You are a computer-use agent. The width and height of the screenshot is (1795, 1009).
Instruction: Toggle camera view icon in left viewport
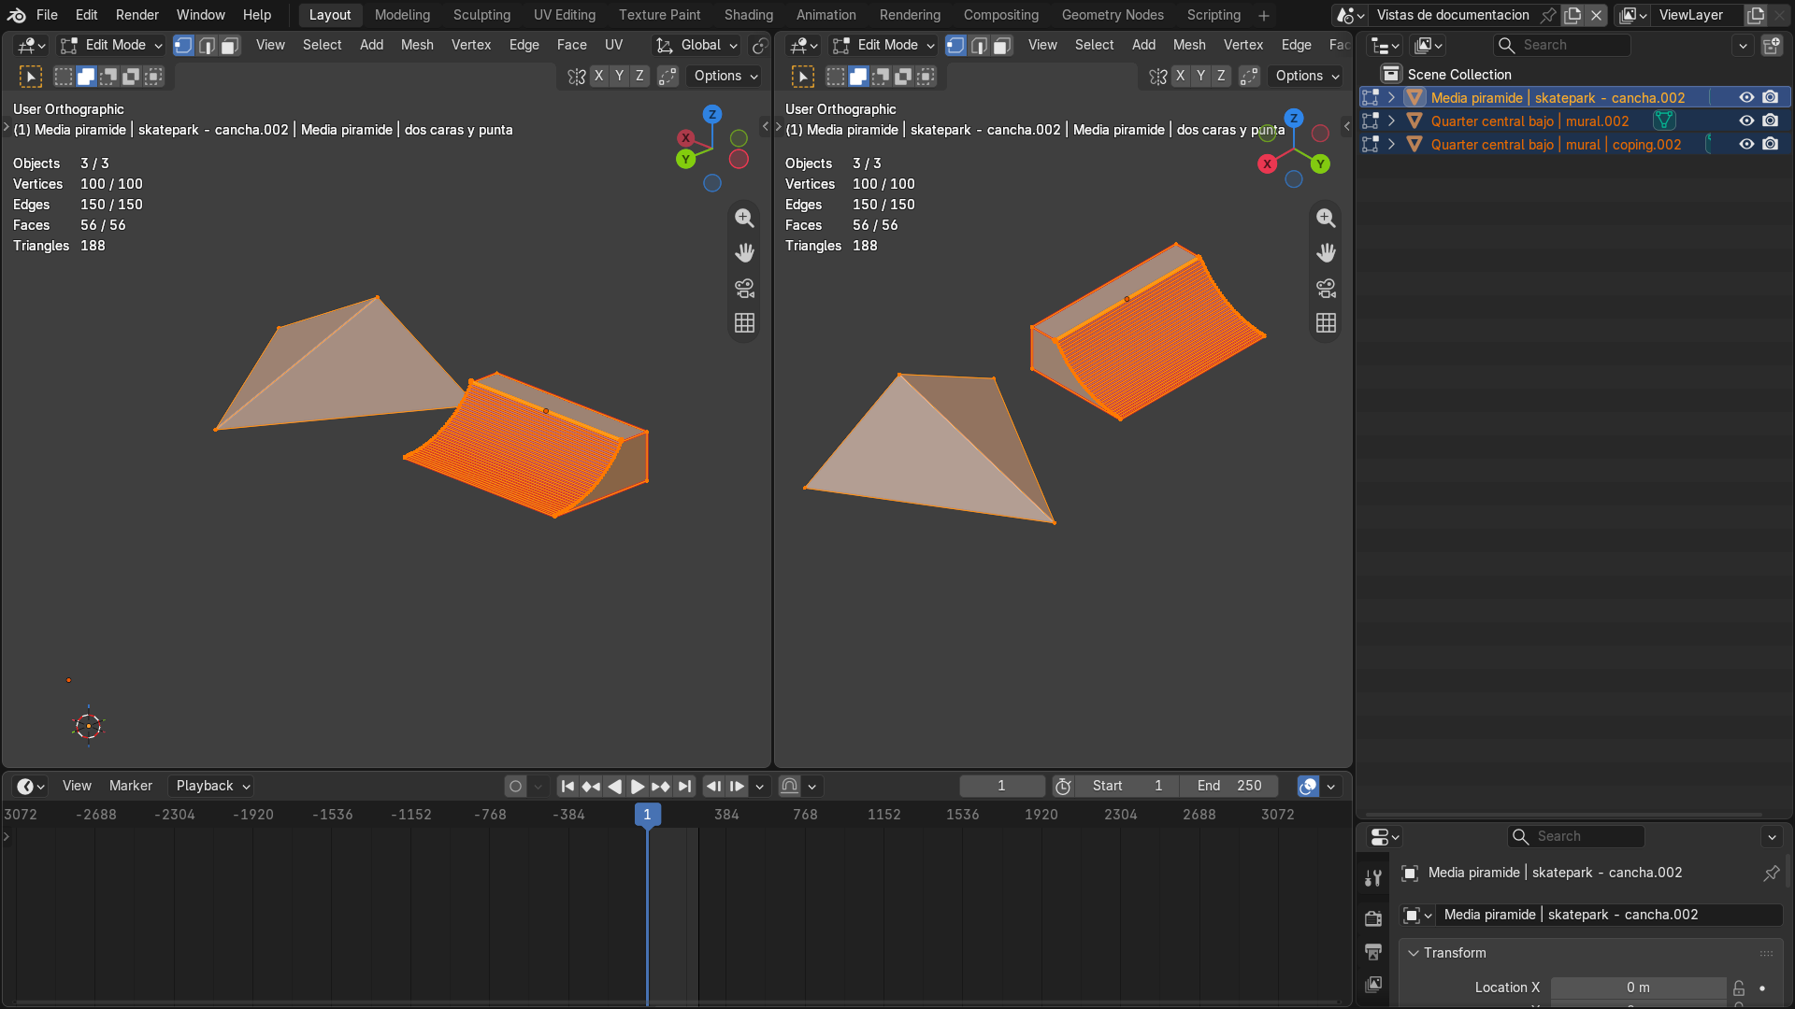coord(744,288)
